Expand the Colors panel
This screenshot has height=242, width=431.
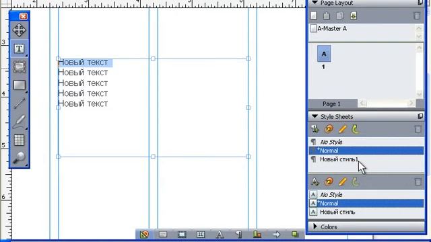315,227
